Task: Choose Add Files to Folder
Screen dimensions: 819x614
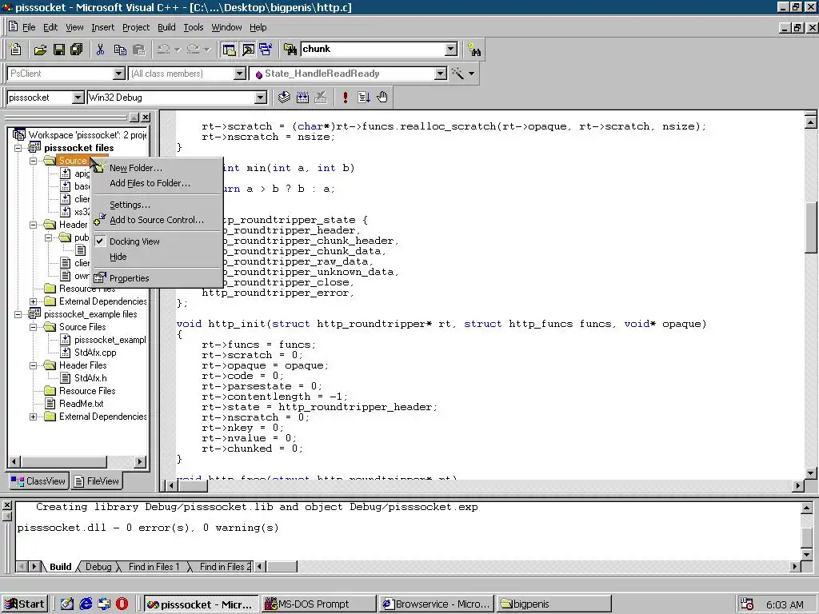Action: [x=158, y=183]
